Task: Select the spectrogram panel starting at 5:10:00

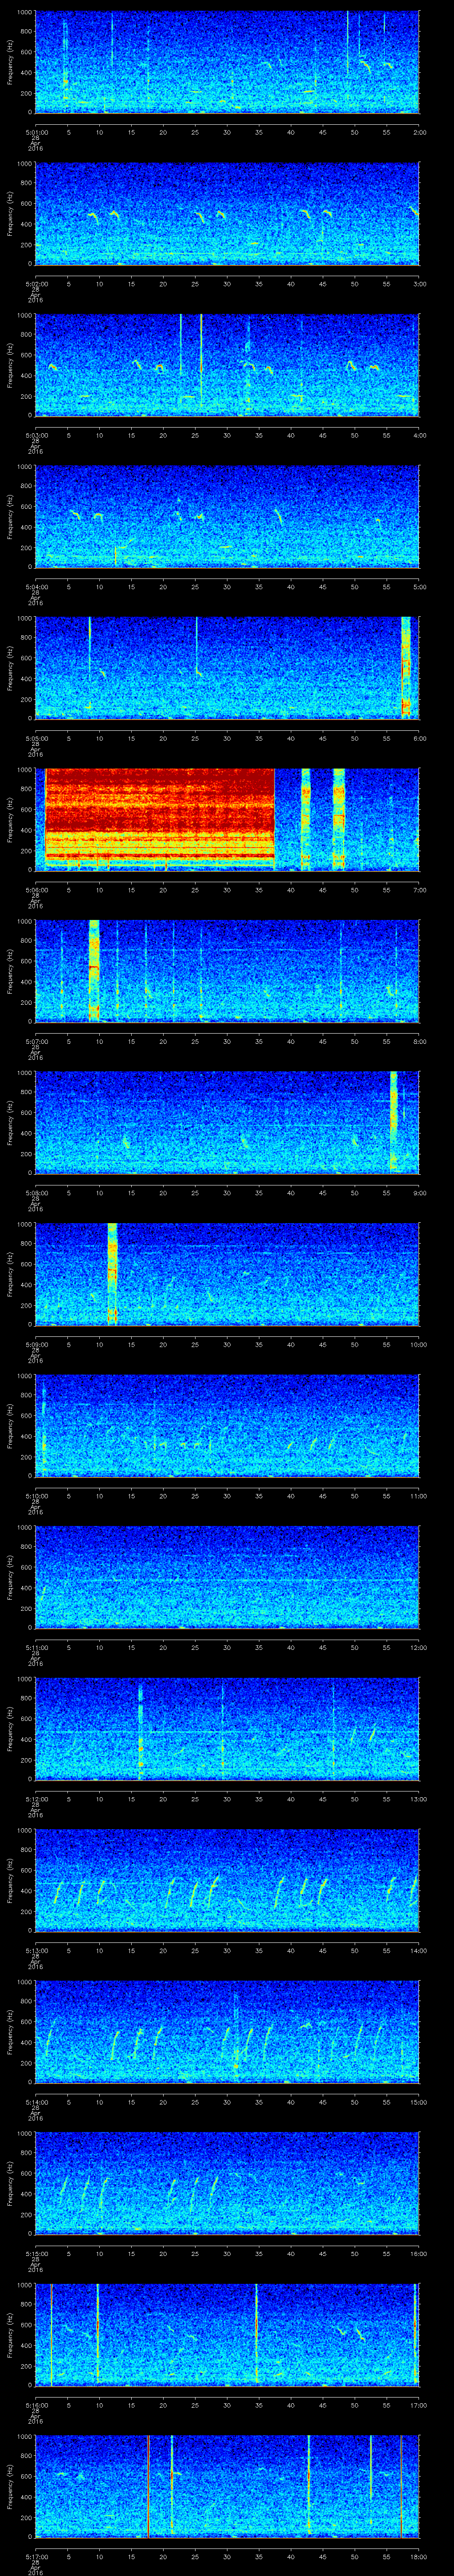Action: click(x=227, y=1426)
